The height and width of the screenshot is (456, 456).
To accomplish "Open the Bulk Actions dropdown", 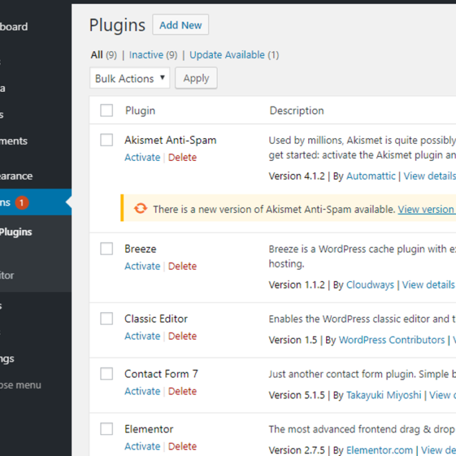I will click(x=130, y=78).
